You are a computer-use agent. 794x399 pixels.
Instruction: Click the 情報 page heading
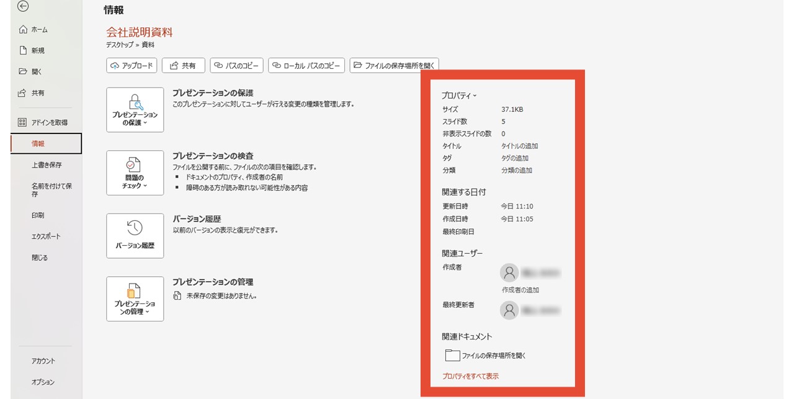point(114,10)
